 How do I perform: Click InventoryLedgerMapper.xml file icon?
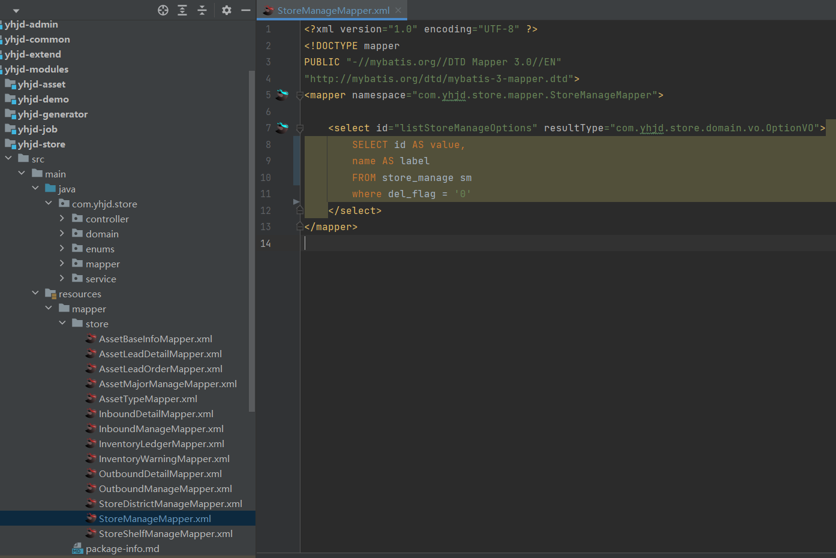(91, 444)
